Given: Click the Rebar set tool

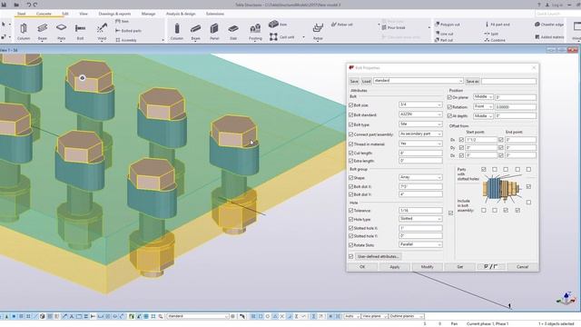Looking at the screenshot, I should point(341,25).
